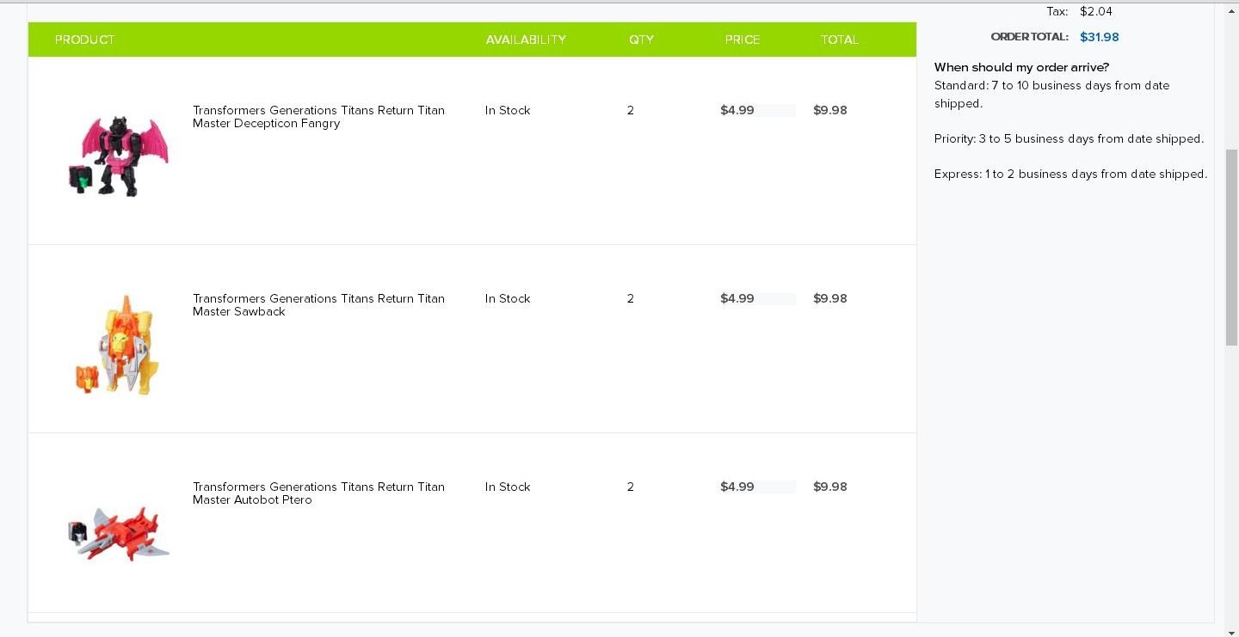Click the Express shipping time description
The image size is (1239, 637).
pos(1071,174)
